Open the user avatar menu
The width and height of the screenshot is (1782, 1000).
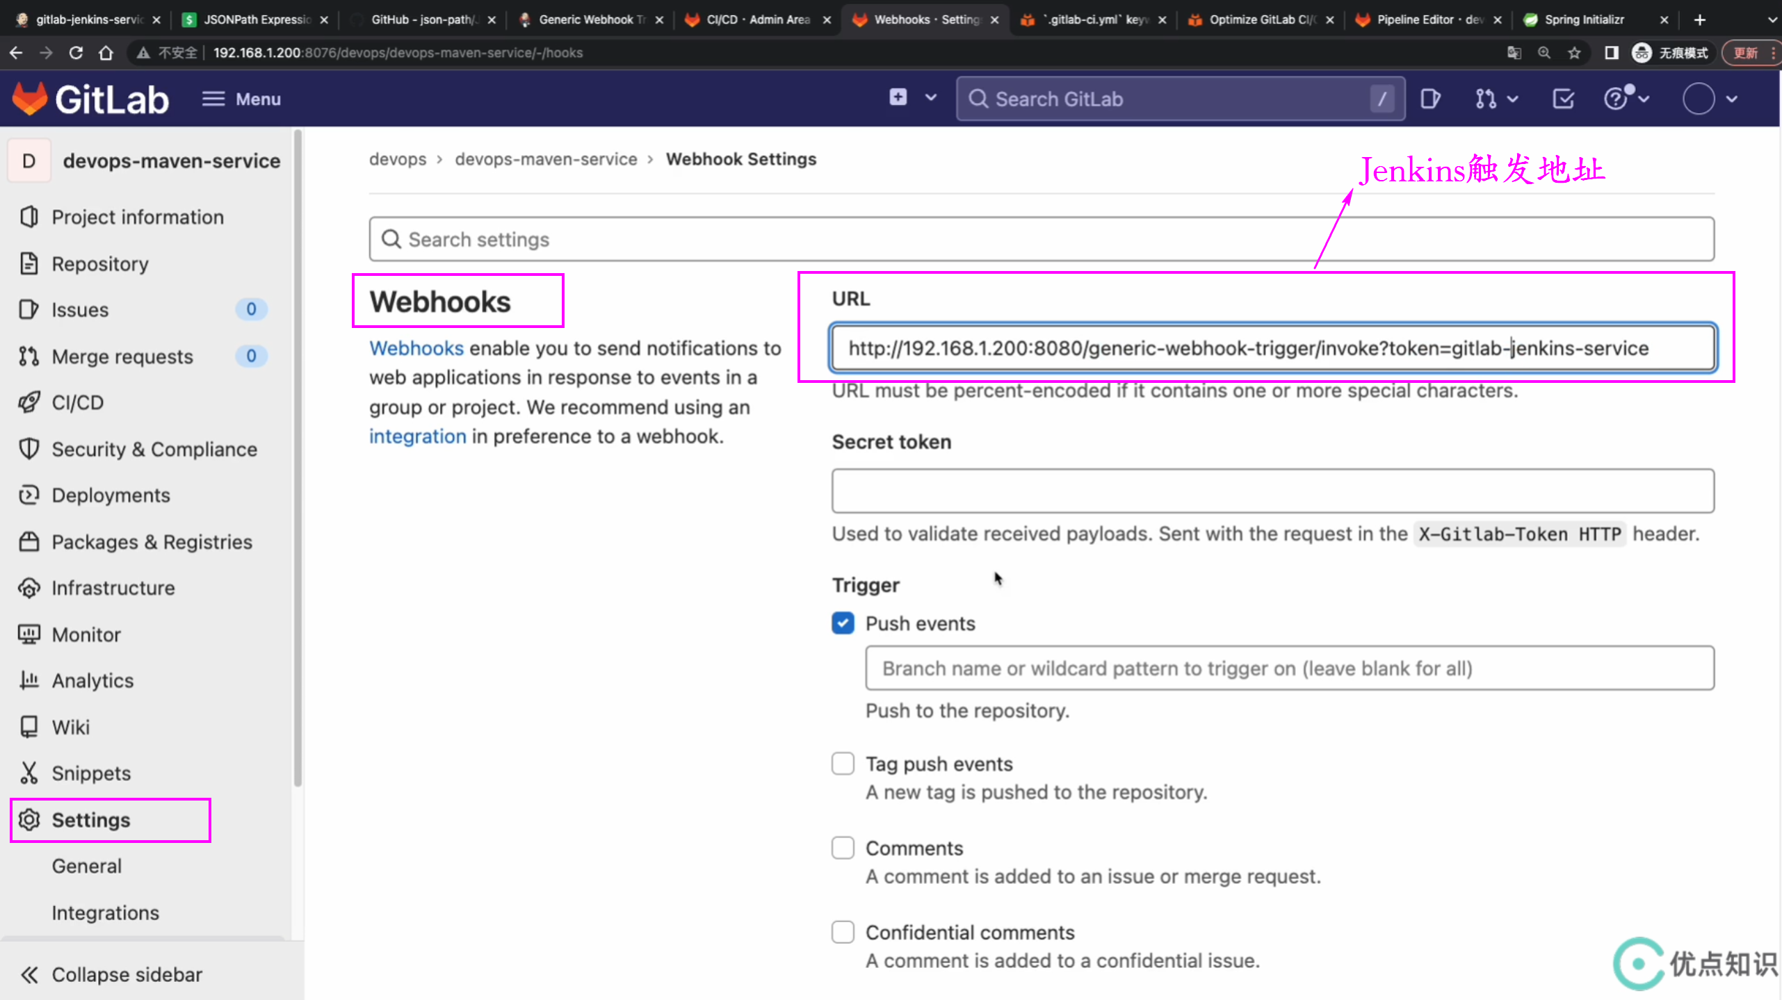tap(1710, 99)
